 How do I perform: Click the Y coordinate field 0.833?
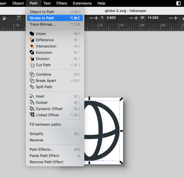pos(117,18)
